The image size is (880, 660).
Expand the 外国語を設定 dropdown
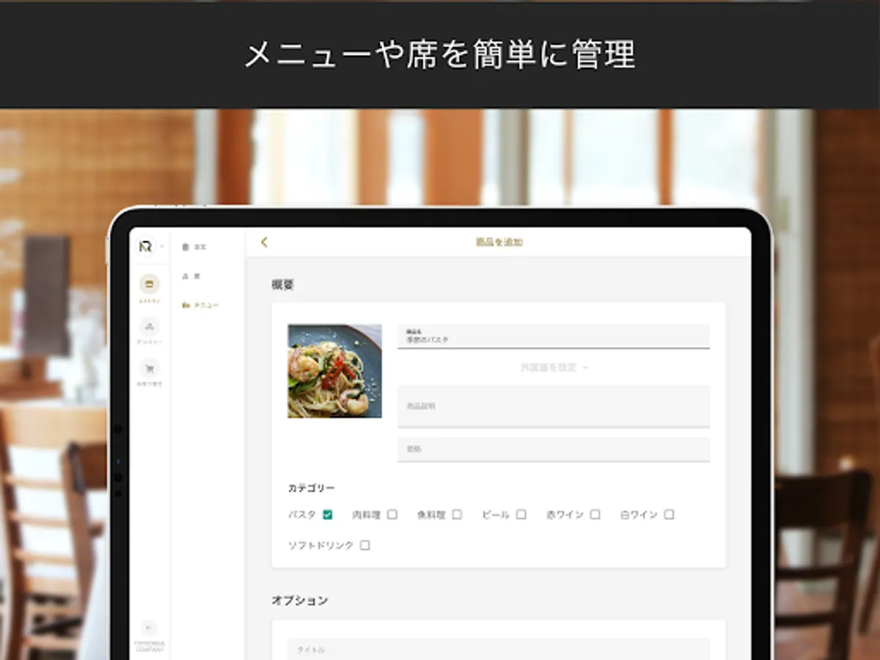pyautogui.click(x=554, y=367)
